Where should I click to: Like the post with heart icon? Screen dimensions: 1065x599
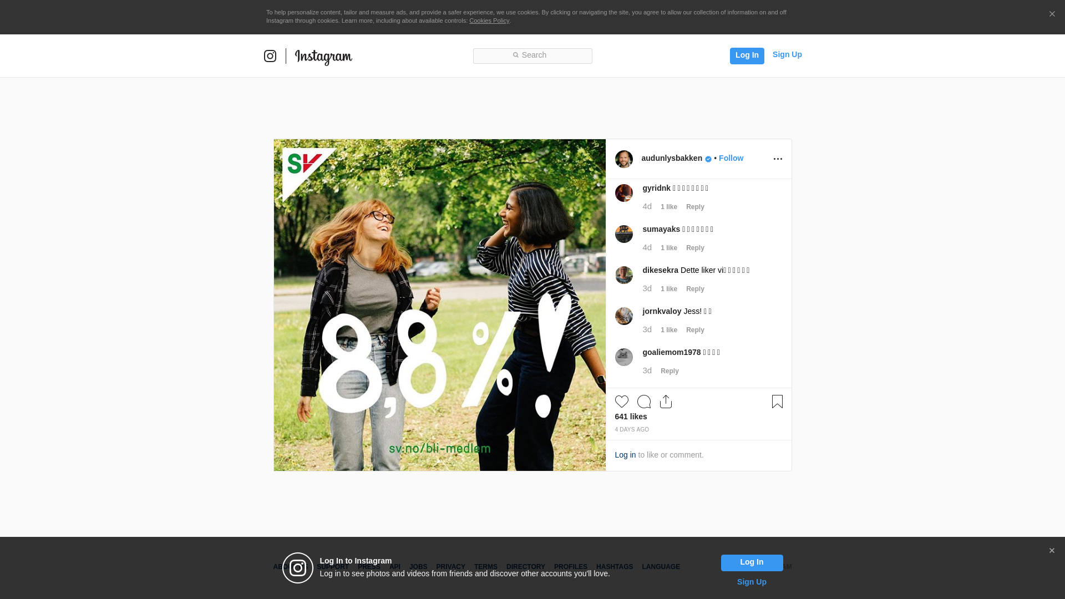[622, 402]
